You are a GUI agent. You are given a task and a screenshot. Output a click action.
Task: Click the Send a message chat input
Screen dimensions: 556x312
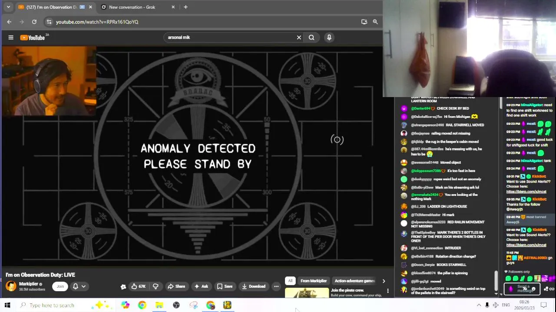[x=521, y=289]
